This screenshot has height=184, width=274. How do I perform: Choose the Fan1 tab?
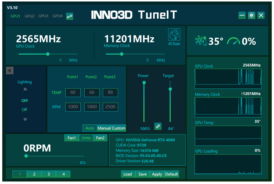(72, 138)
